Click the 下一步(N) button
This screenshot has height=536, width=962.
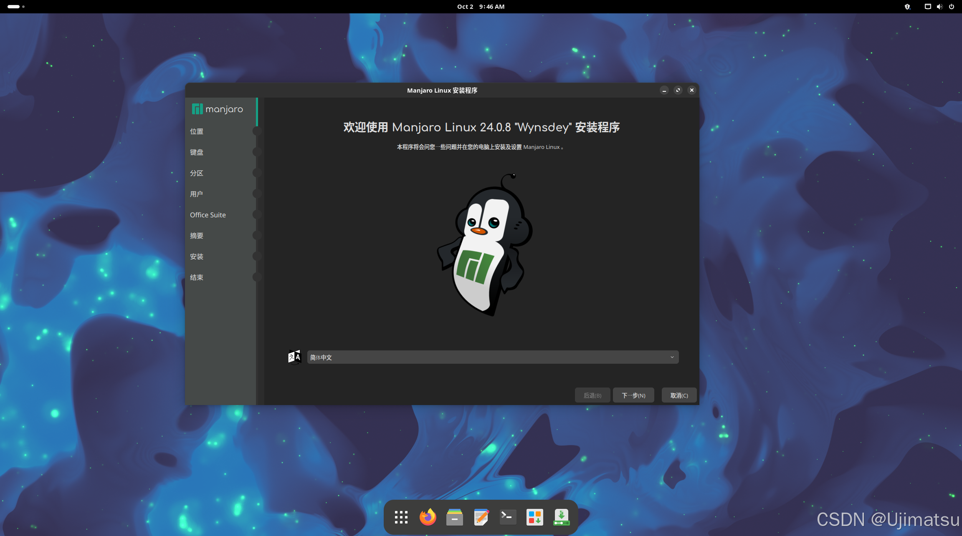(x=633, y=395)
